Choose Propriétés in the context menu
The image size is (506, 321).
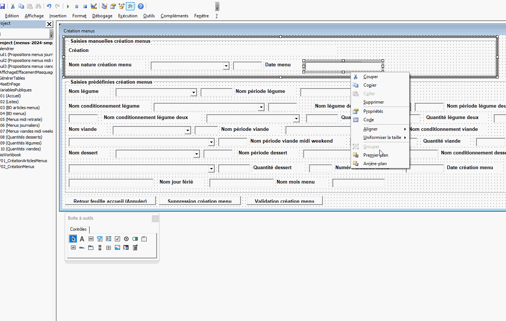pos(373,111)
